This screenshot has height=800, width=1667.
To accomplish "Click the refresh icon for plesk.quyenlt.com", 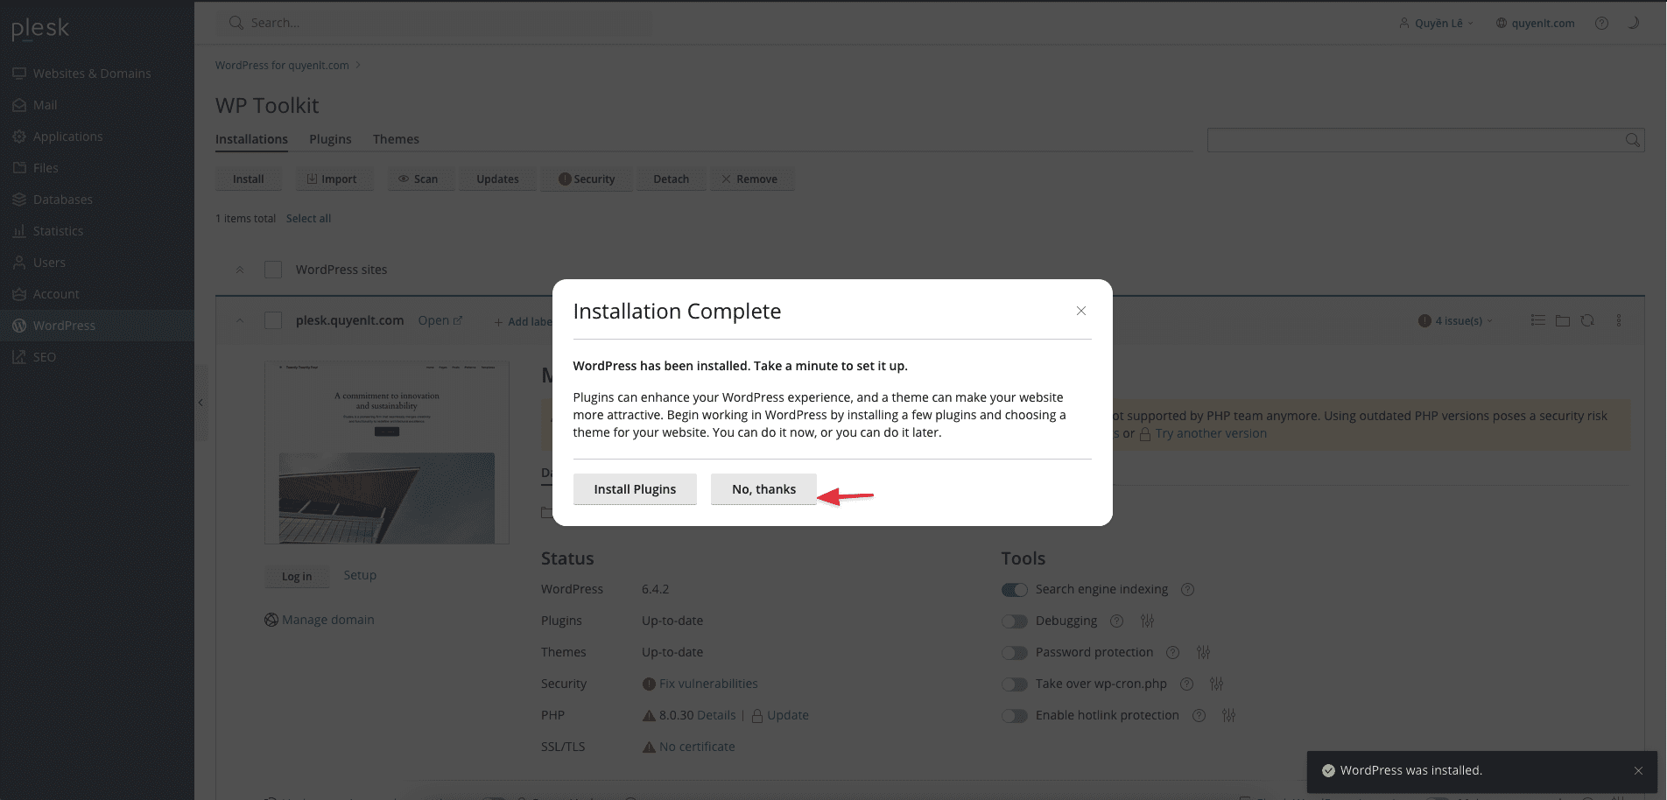I will [x=1587, y=321].
